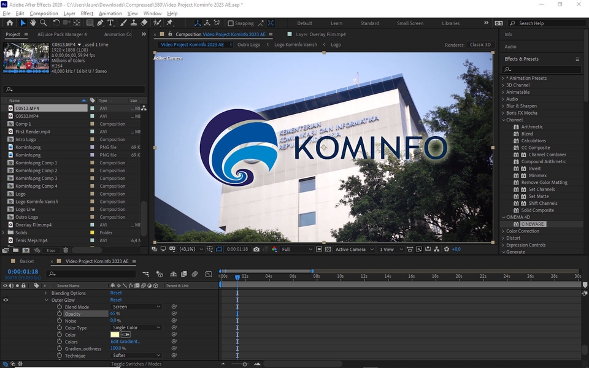
Task: Enable stopwatch keyframing for Opacity
Action: coord(60,314)
